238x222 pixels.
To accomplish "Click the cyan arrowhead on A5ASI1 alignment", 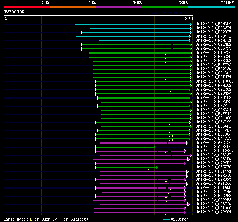I will pos(190,41).
